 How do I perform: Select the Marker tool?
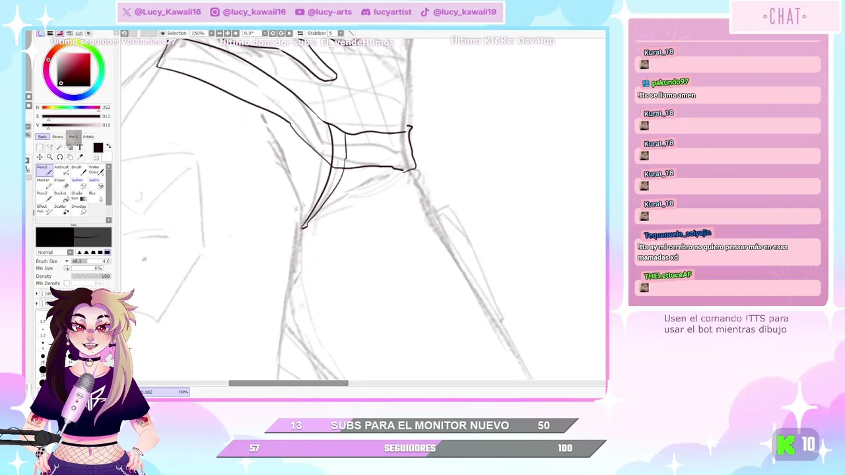[x=44, y=183]
